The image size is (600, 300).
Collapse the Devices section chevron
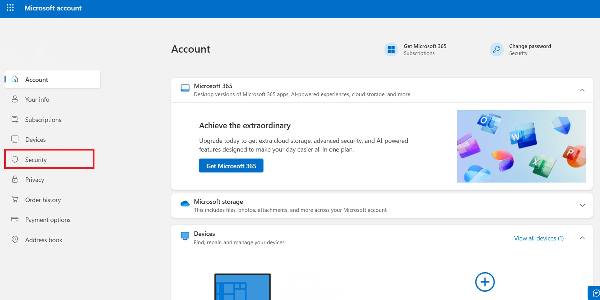coord(582,238)
